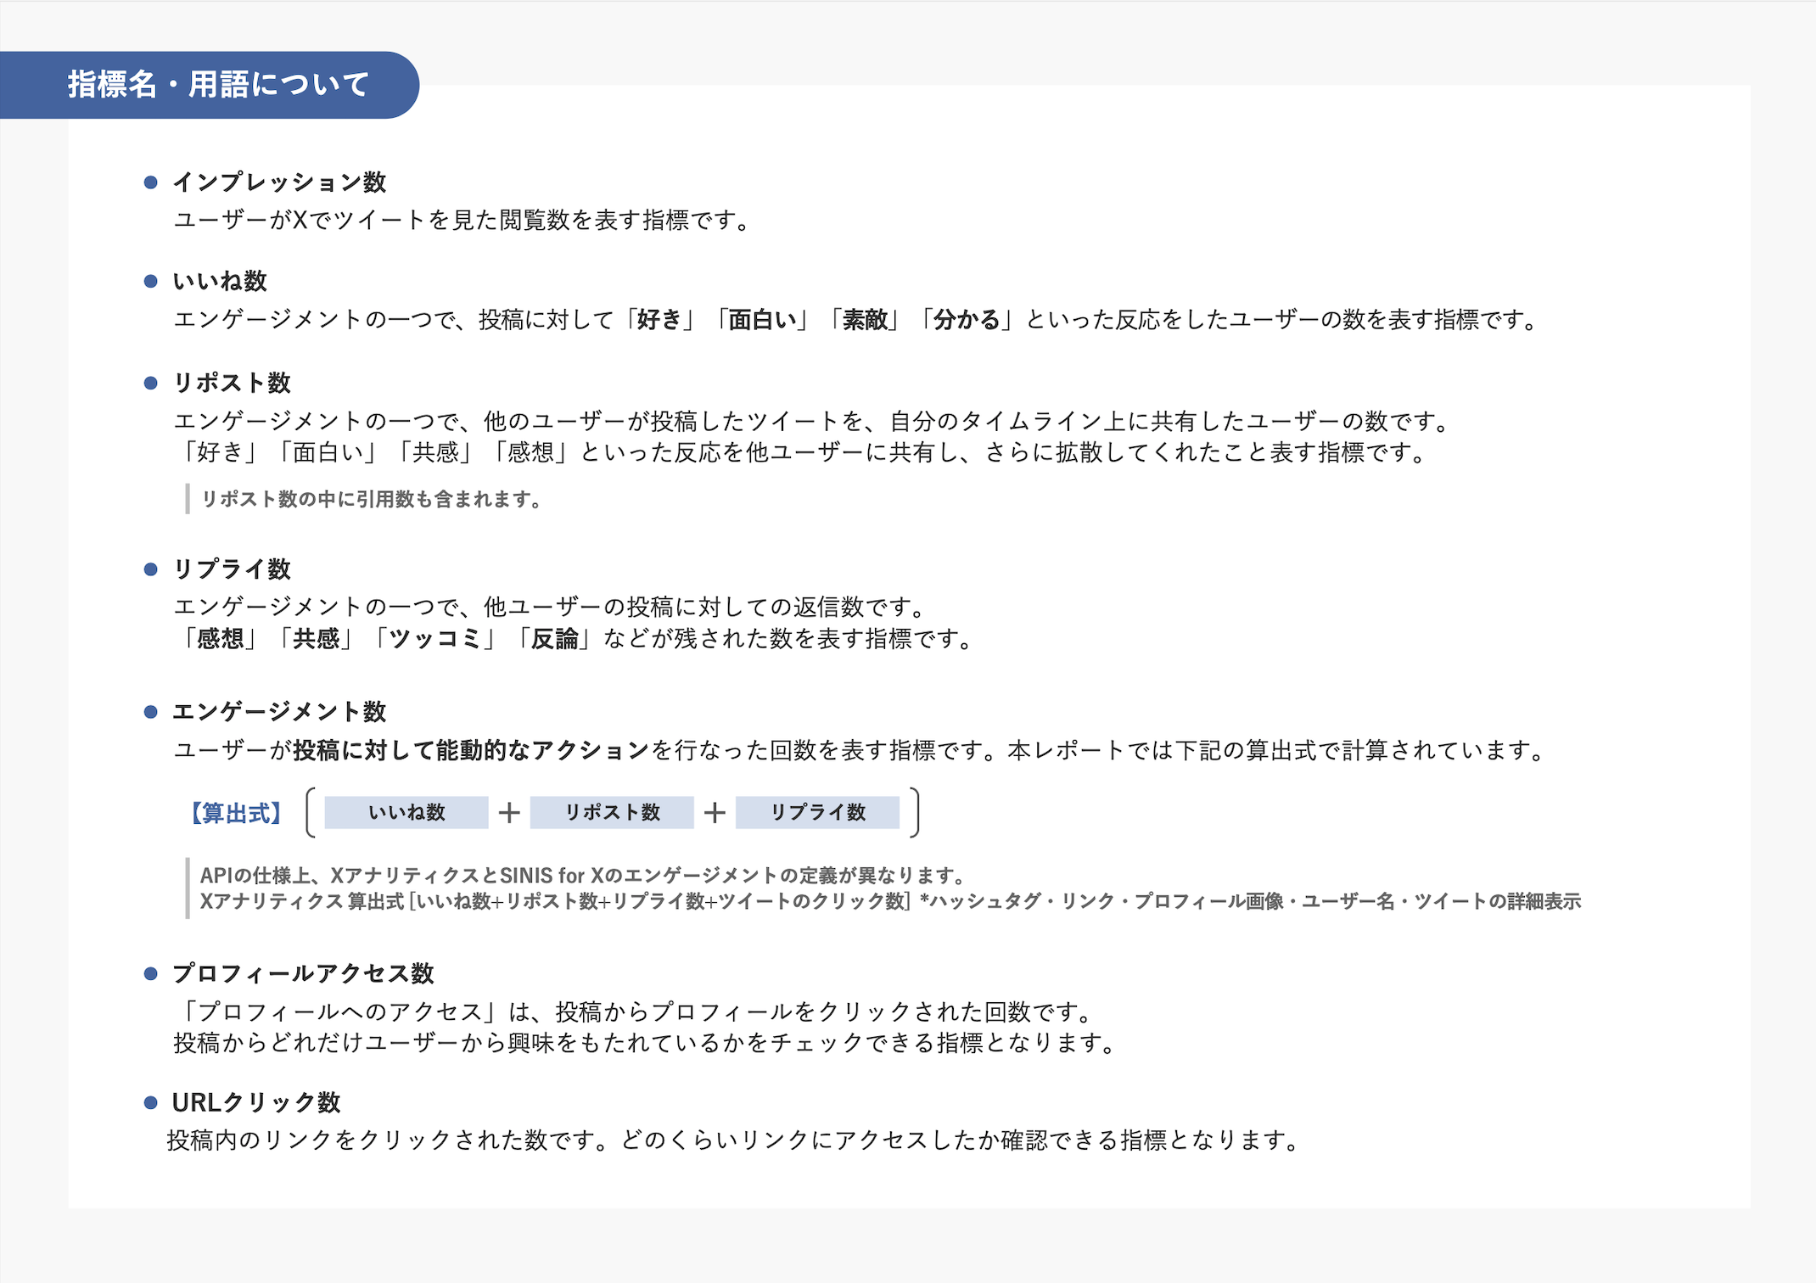Screen dimensions: 1816x1283
Task: Click the 指標名・用語について header banner
Action: coord(217,85)
